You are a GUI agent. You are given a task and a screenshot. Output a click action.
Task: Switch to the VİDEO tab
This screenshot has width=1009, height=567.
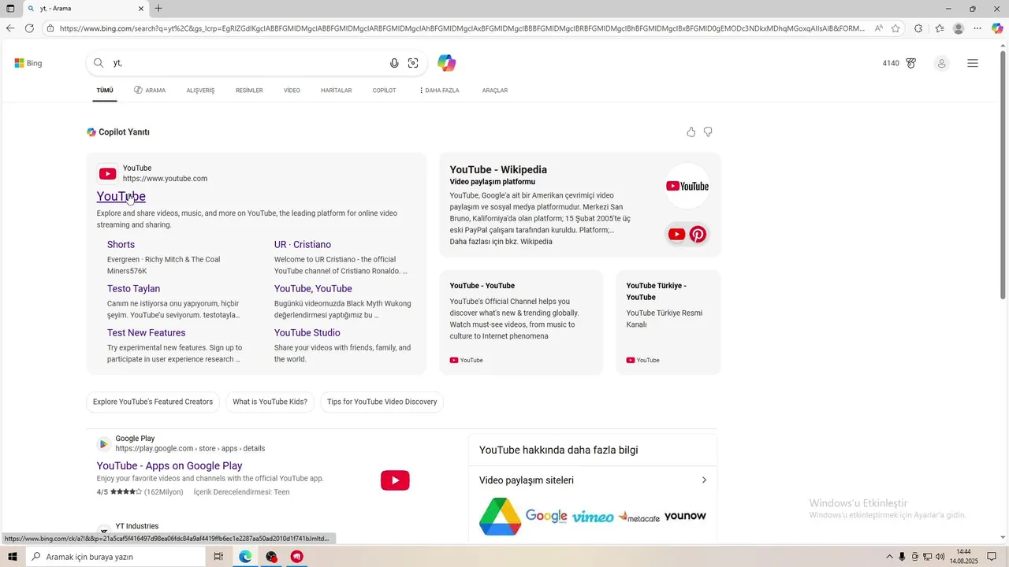pos(292,91)
